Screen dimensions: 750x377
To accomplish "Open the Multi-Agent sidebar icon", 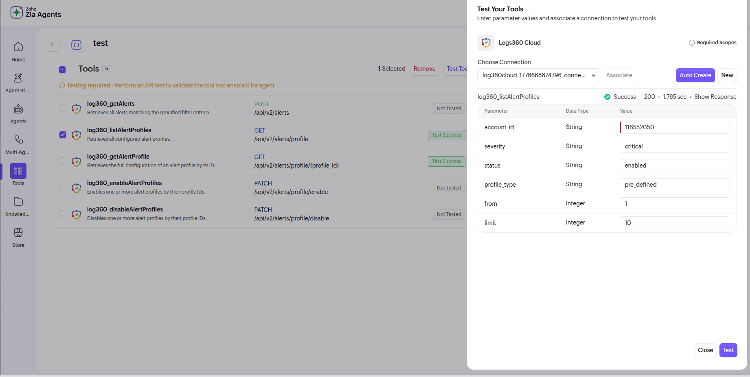I will point(18,139).
